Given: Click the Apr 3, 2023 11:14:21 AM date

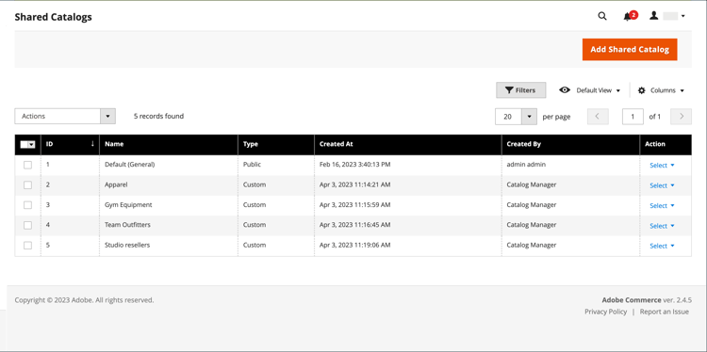Looking at the screenshot, I should pos(354,184).
